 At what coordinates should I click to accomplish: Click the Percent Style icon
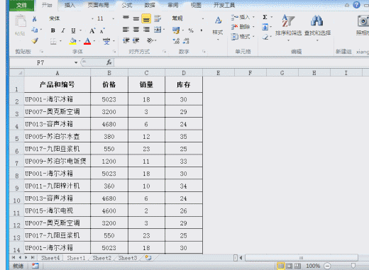(x=191, y=30)
